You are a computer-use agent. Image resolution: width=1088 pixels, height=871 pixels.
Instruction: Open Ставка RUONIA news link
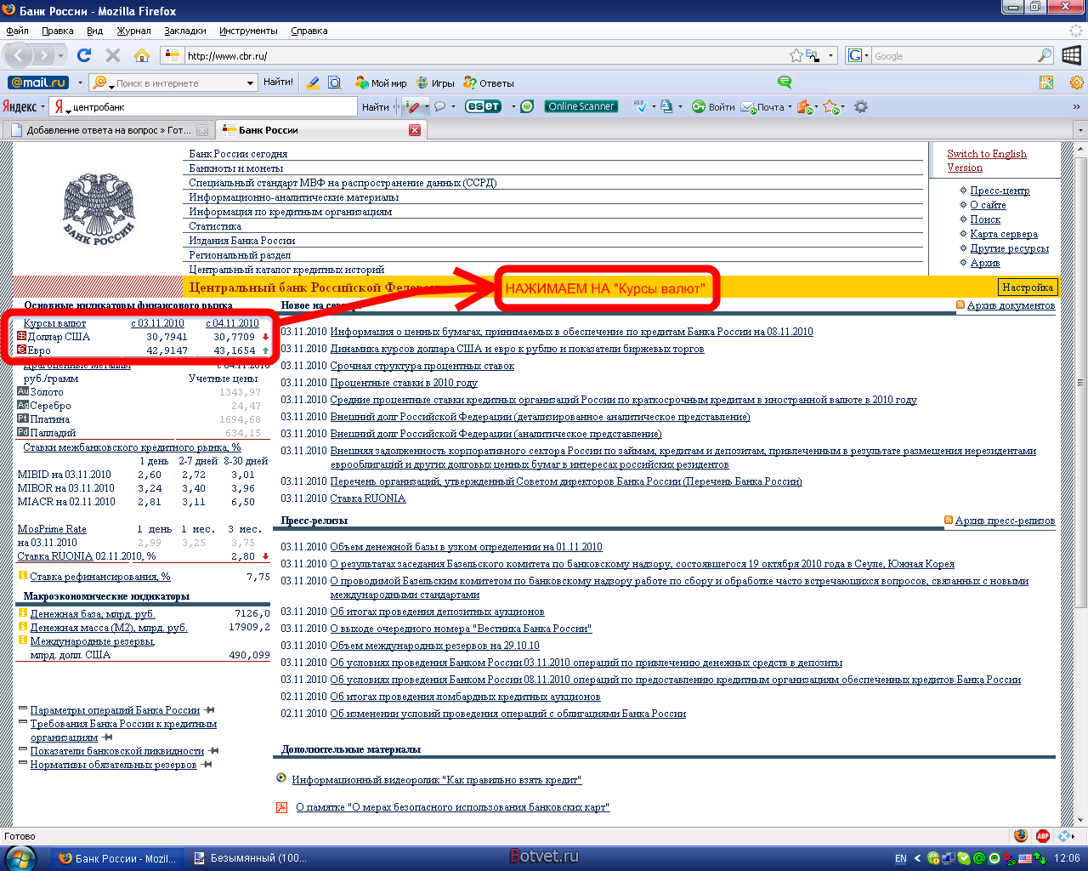[367, 498]
